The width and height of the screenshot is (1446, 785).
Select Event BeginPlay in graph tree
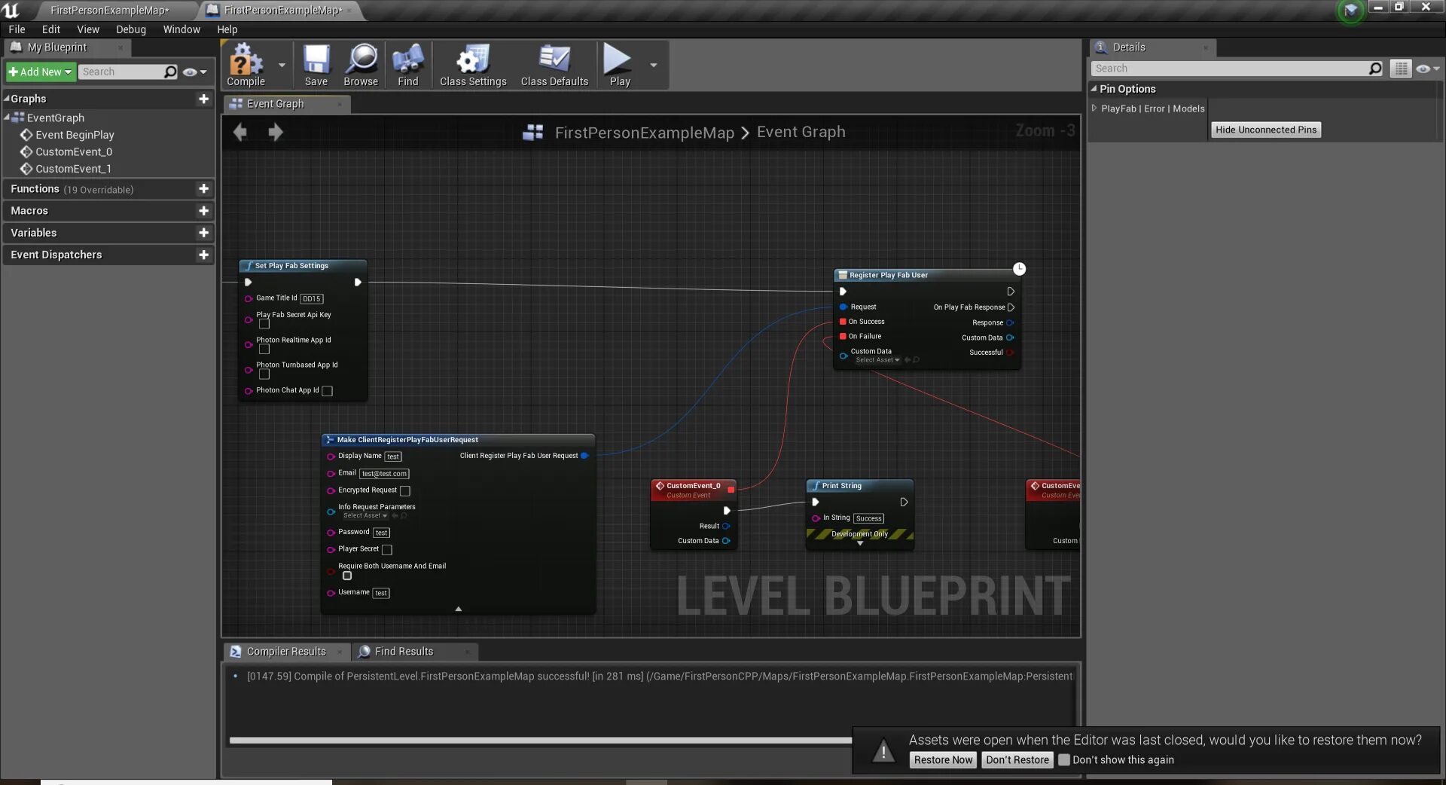pyautogui.click(x=75, y=135)
